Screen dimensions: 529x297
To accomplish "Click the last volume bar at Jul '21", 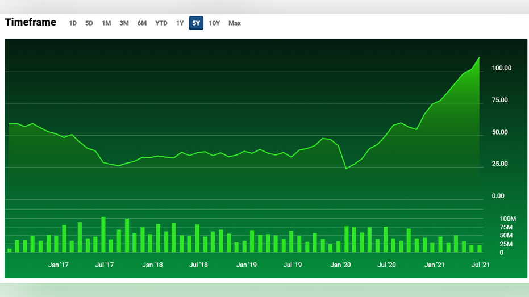I will 480,249.
